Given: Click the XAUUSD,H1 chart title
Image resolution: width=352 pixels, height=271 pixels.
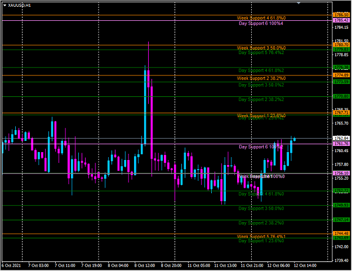Looking at the screenshot, I should pos(20,6).
